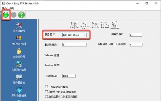Click the 服务器配置 page heading
This screenshot has height=101, width=161.
[94, 25]
